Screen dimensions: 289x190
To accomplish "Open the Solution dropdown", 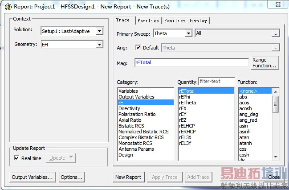I will (99, 31).
